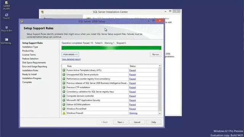Click the Cancel button
Viewport: 244px width, 137px height.
tap(137, 122)
